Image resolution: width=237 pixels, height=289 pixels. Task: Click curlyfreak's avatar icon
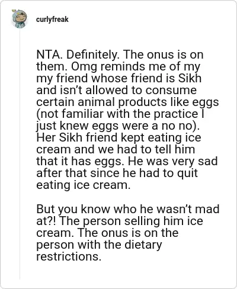tap(20, 19)
